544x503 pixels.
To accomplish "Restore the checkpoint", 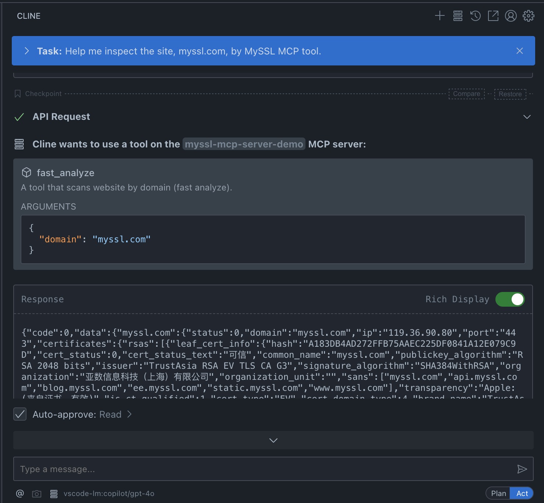I will point(510,94).
